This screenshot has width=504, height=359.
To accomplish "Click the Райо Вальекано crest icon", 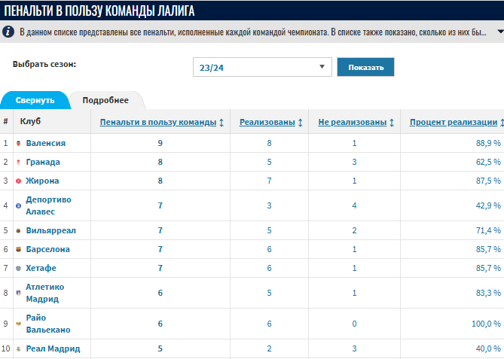I will pyautogui.click(x=18, y=324).
